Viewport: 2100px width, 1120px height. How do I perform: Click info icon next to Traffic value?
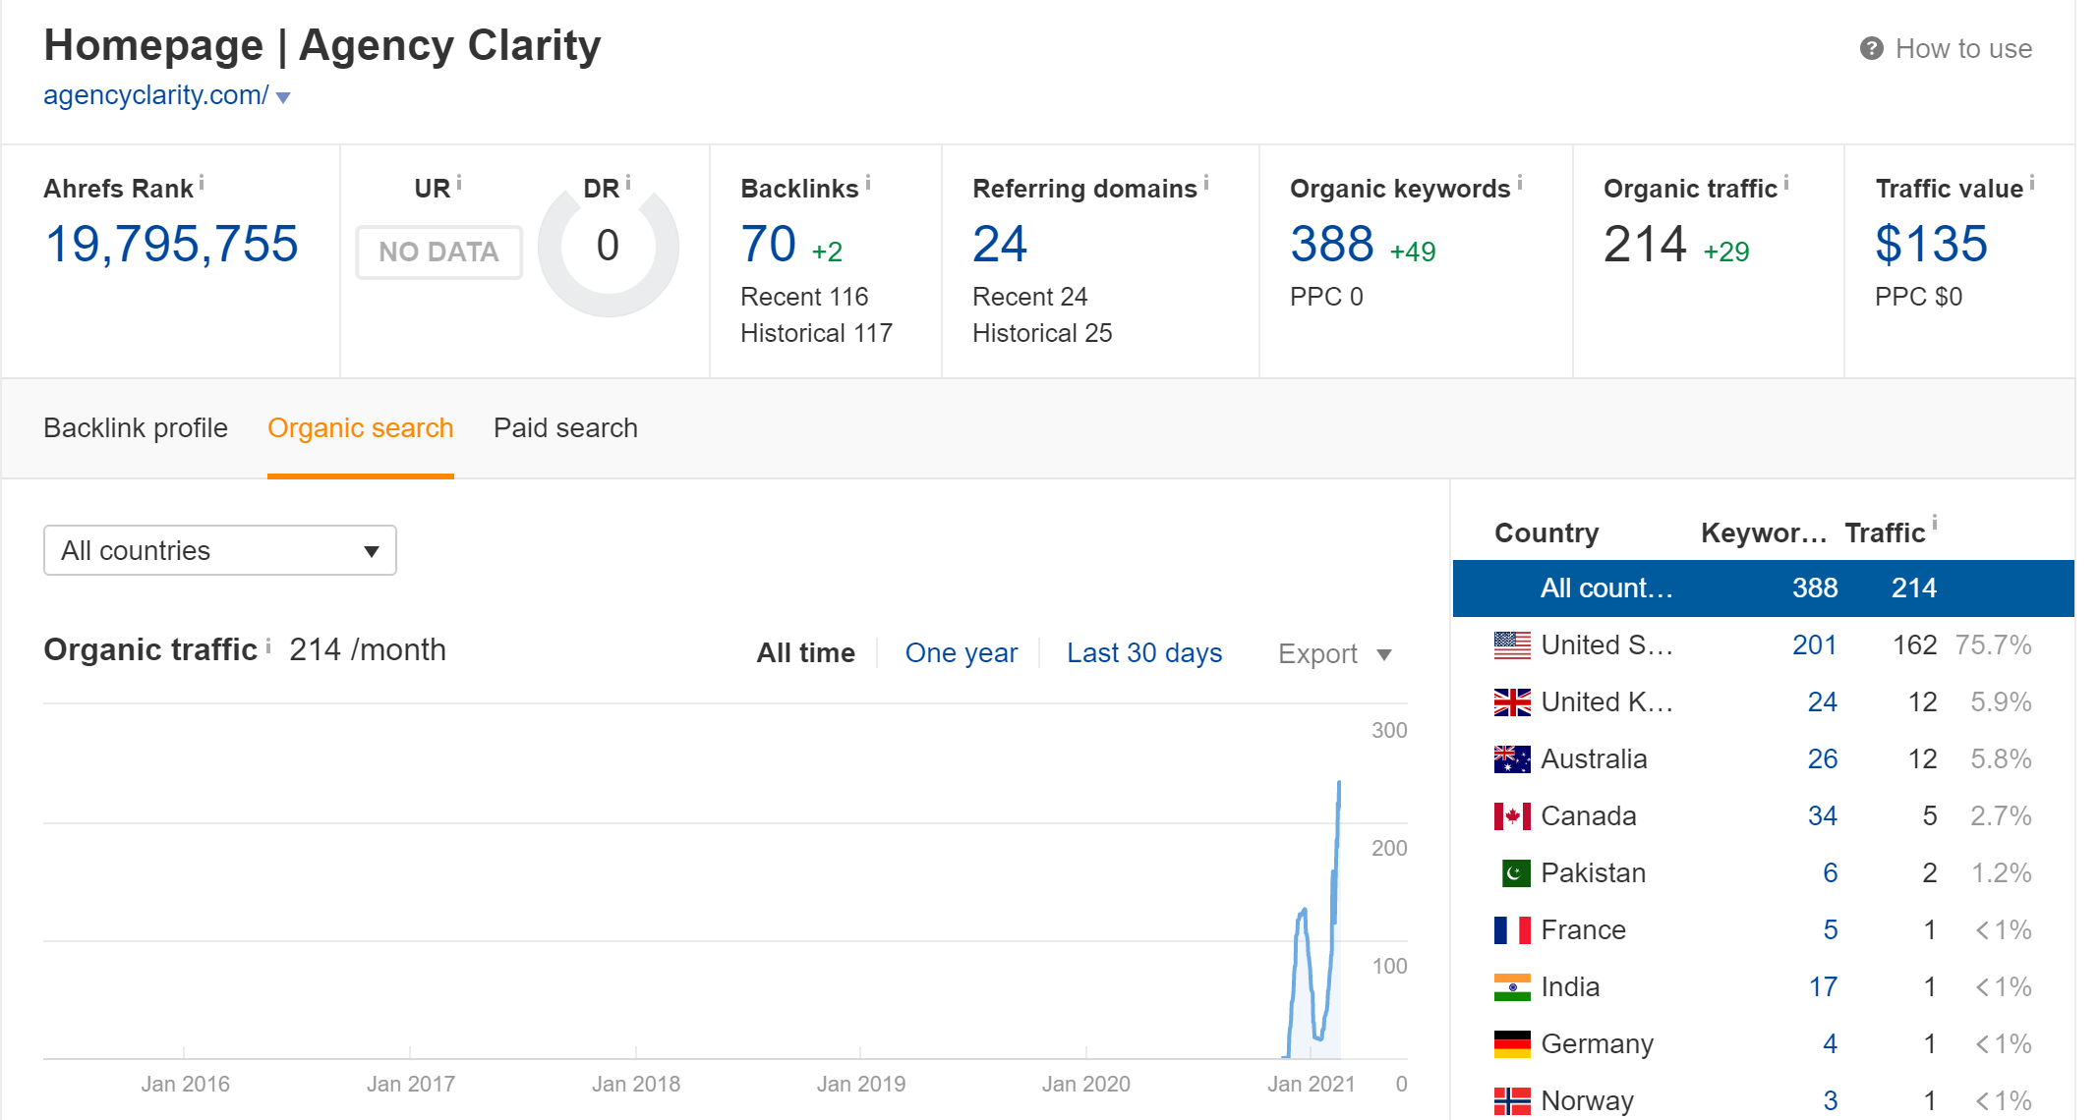(2032, 183)
